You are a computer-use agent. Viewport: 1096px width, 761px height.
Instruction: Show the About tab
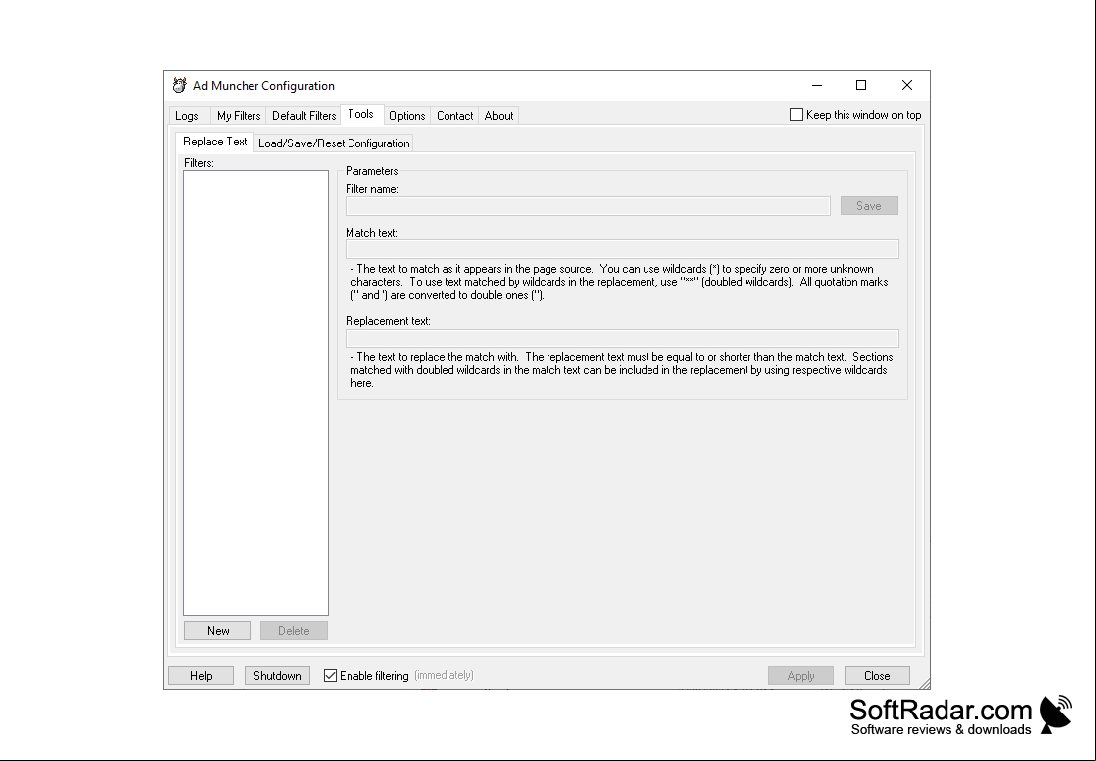(x=498, y=116)
